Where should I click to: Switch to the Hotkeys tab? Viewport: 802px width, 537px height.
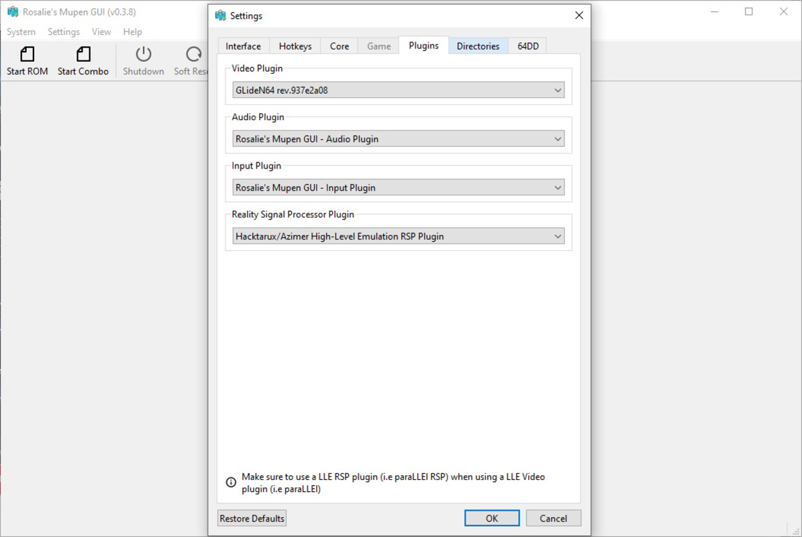click(295, 46)
